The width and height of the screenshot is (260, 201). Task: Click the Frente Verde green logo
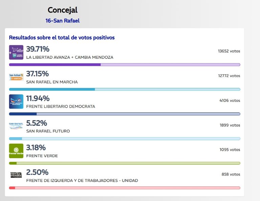tap(16, 151)
